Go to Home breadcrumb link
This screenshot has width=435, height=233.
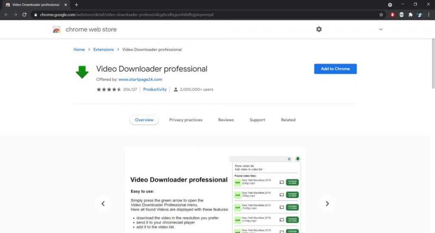[x=79, y=50]
